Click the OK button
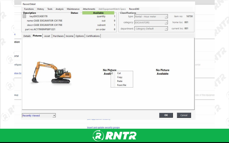The width and height of the screenshot is (229, 143). (x=166, y=115)
